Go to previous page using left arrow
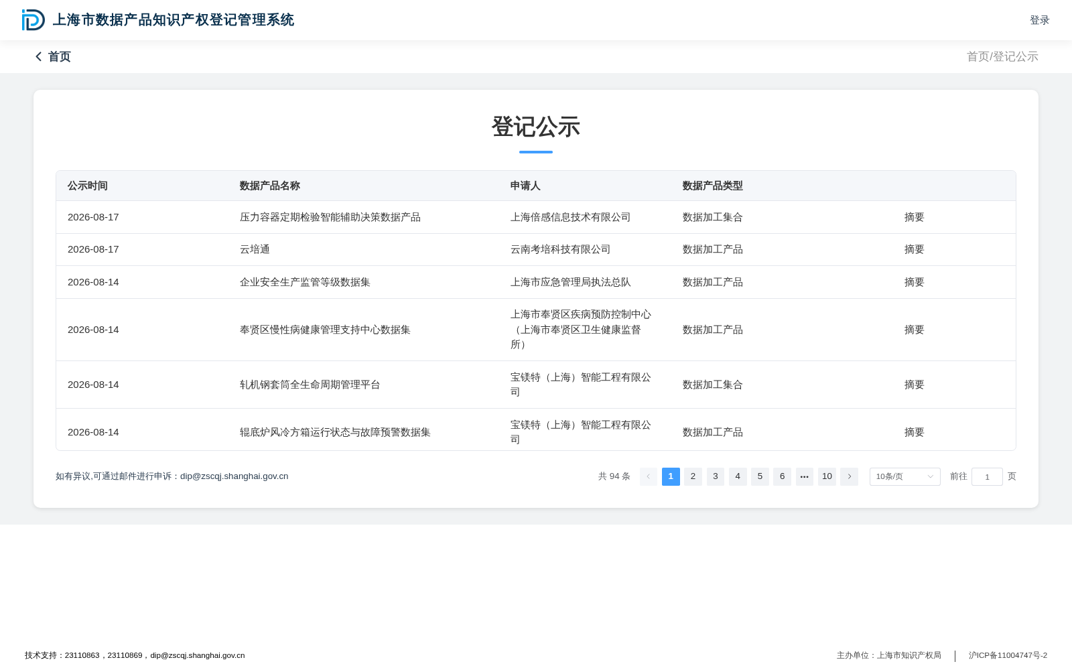This screenshot has width=1072, height=670. pyautogui.click(x=649, y=476)
